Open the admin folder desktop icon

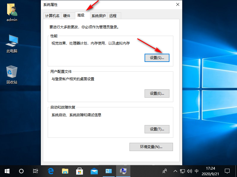pos(12,13)
